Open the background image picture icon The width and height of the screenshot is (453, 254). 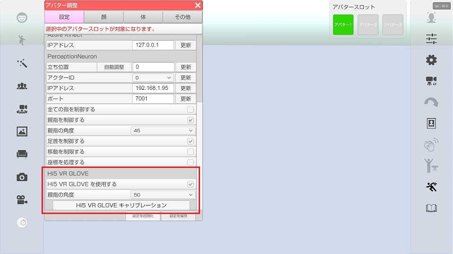tap(22, 131)
